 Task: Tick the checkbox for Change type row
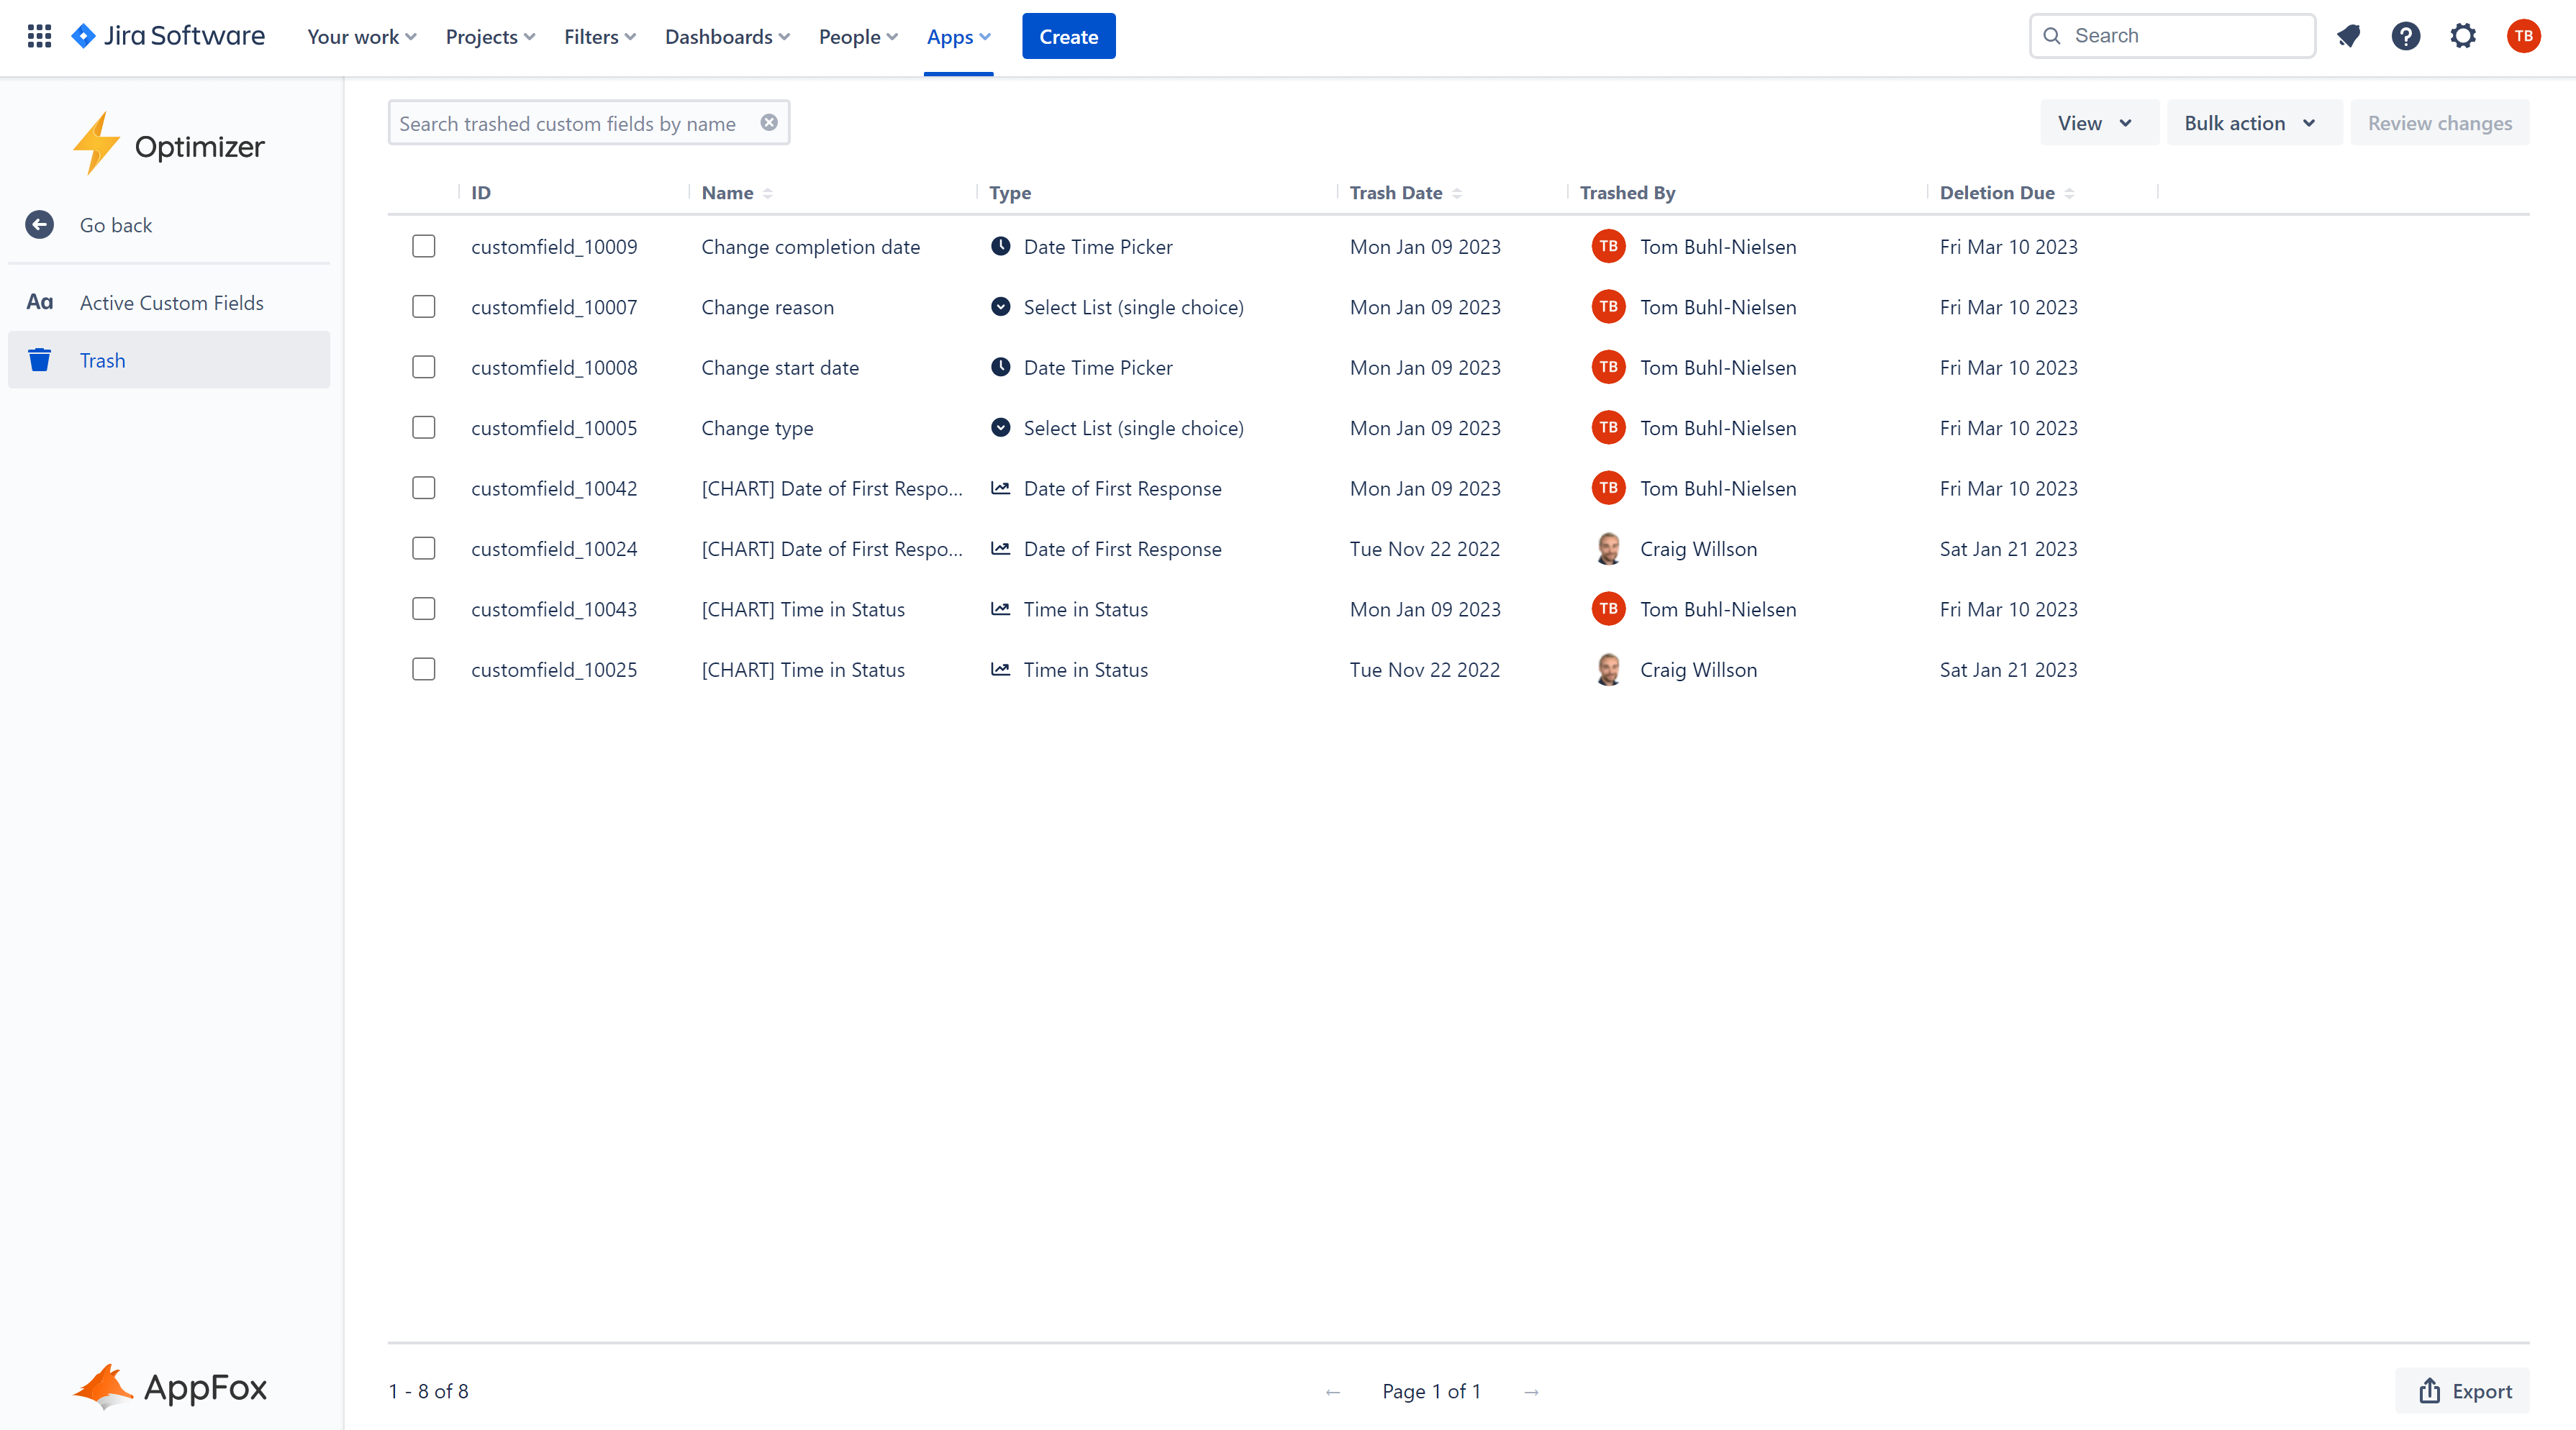pyautogui.click(x=424, y=428)
